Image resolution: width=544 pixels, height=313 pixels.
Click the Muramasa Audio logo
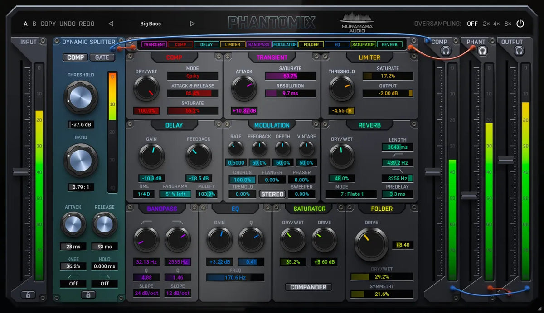pyautogui.click(x=356, y=20)
